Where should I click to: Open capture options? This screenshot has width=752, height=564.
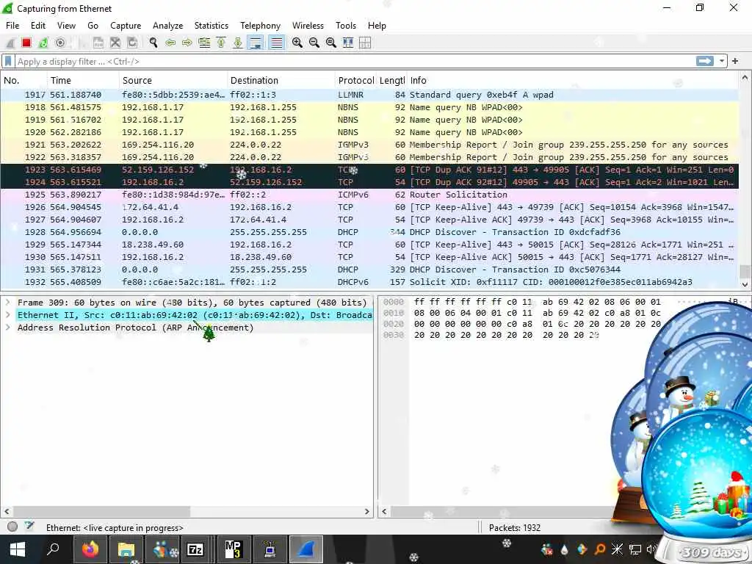pos(60,43)
